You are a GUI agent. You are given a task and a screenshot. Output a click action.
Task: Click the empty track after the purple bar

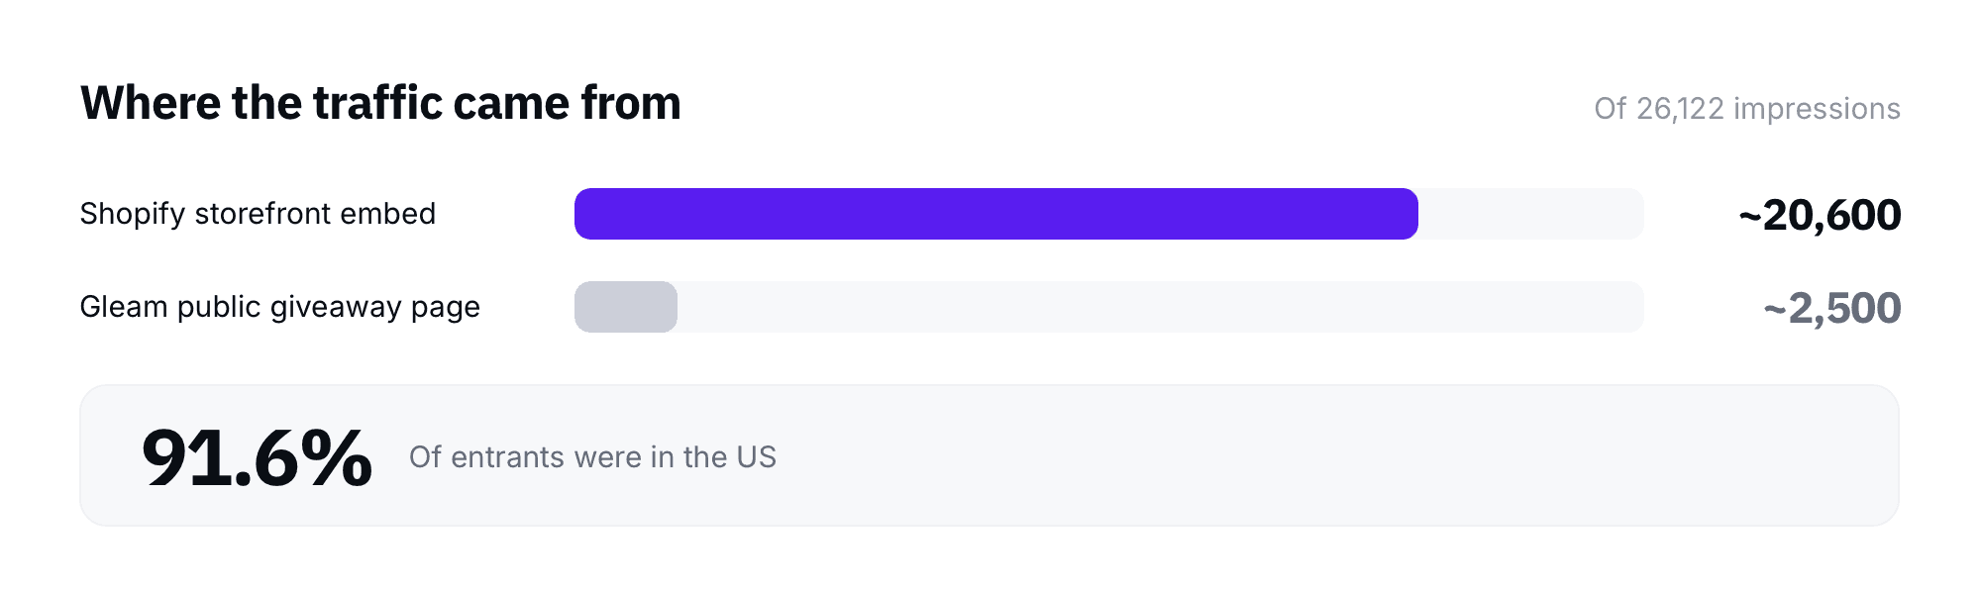pos(1531,214)
